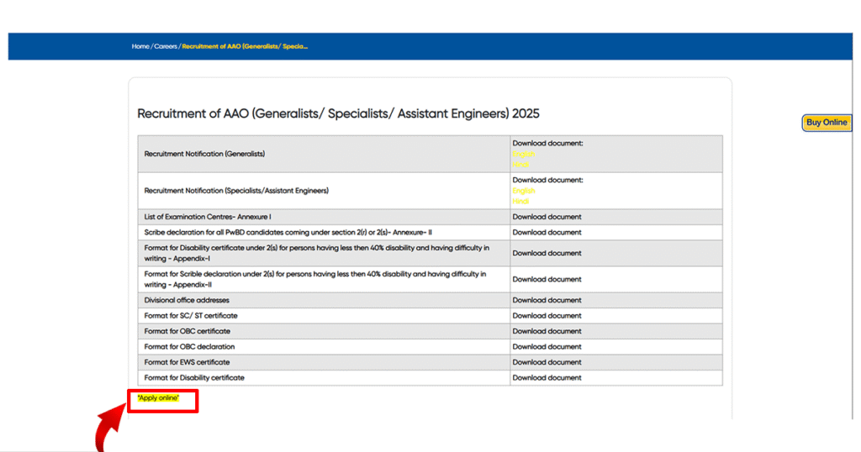Screen dimensions: 861x452
Task: Download the last row's Disability certificate format
Action: coord(547,378)
